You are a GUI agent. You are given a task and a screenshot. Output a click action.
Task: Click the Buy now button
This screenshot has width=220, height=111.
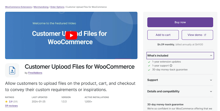(180, 22)
